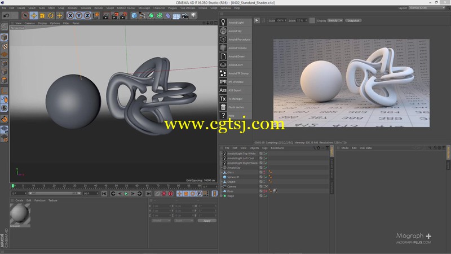Open the Render menu
The height and width of the screenshot is (254, 451).
99,8
